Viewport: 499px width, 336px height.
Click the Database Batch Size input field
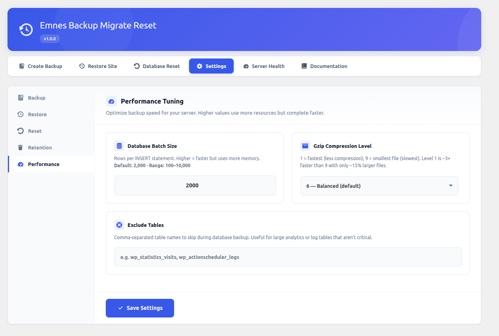(195, 185)
